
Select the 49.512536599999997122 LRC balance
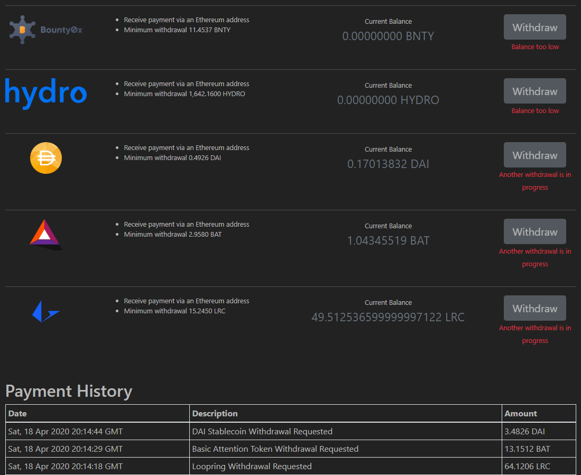pyautogui.click(x=388, y=318)
